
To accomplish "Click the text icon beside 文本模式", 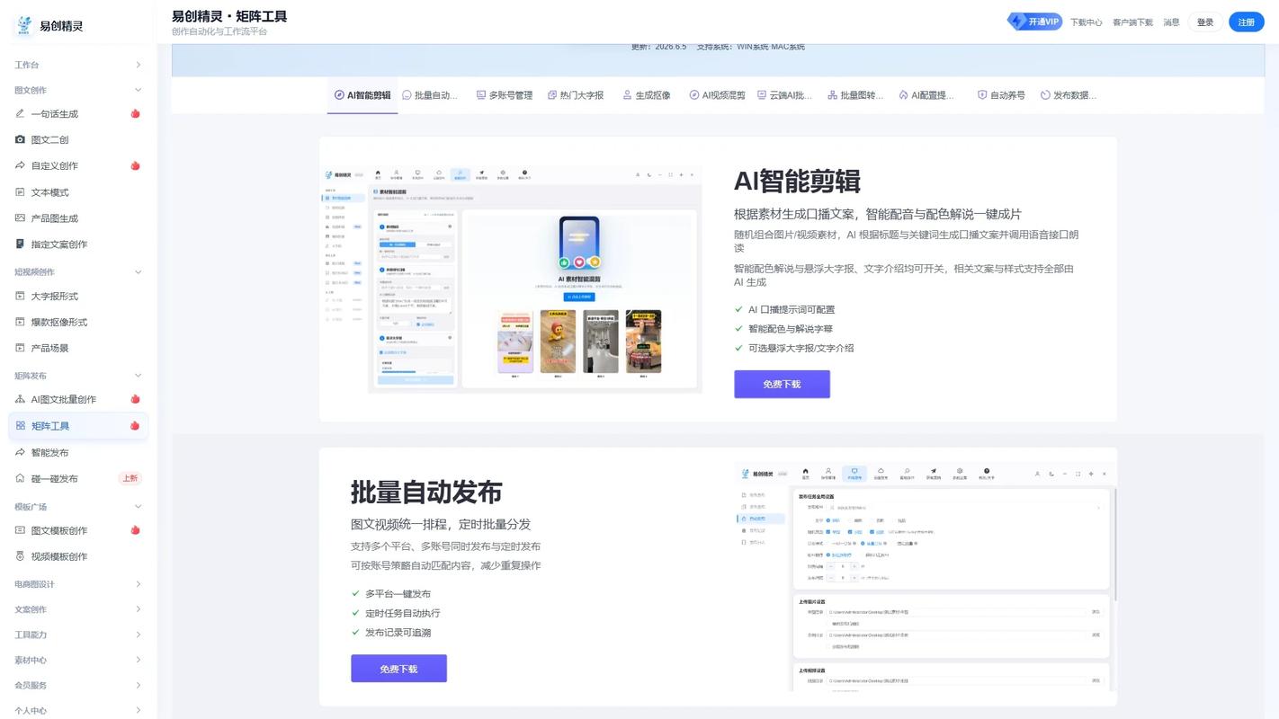I will point(21,192).
